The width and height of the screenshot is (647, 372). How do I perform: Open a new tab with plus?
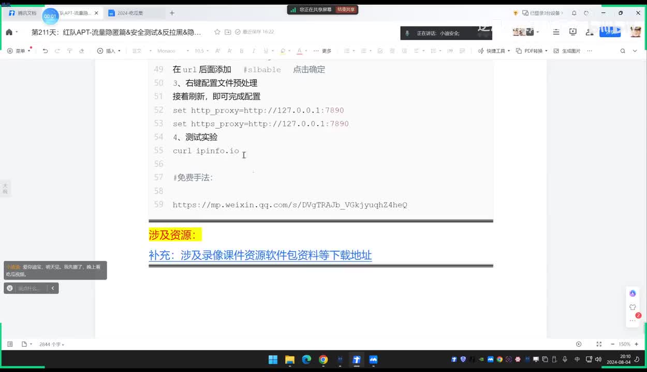pyautogui.click(x=172, y=13)
